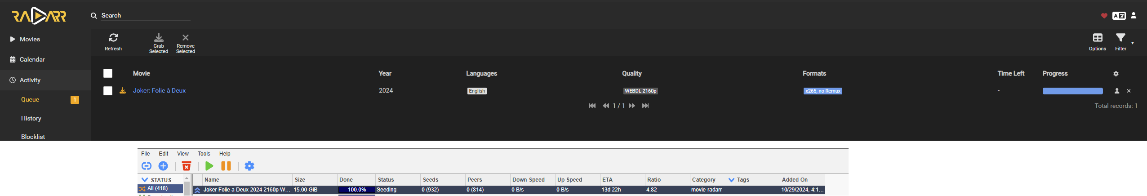
Task: Select the Joker Folie a Deux torrent row
Action: click(509, 190)
